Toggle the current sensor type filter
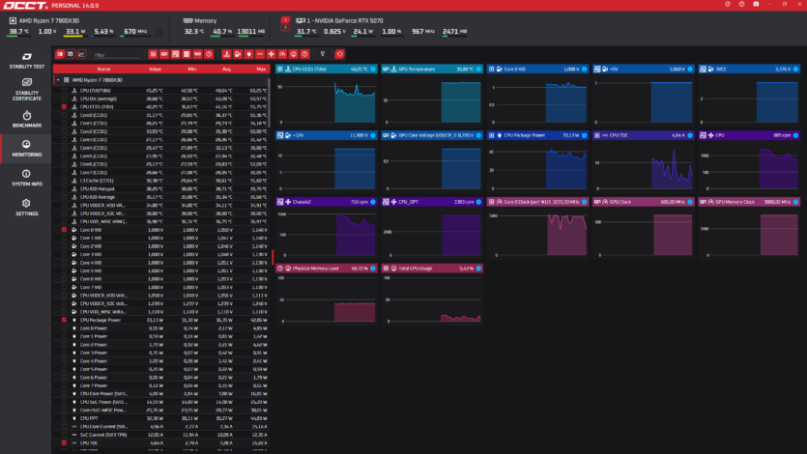 coord(260,54)
